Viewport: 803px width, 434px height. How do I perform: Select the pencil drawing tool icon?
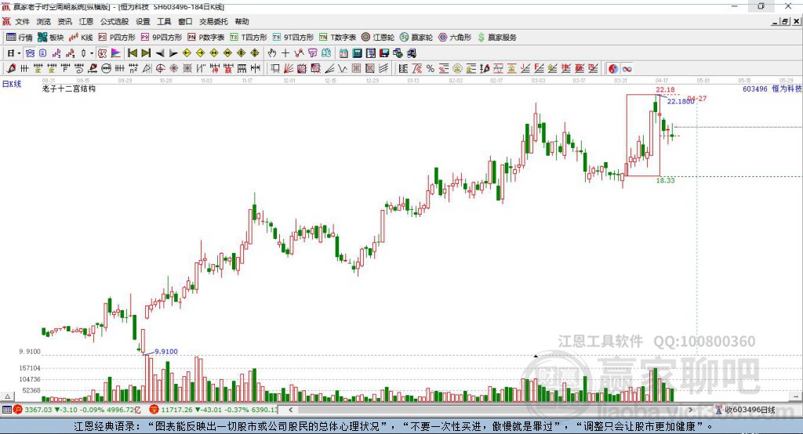(11, 68)
